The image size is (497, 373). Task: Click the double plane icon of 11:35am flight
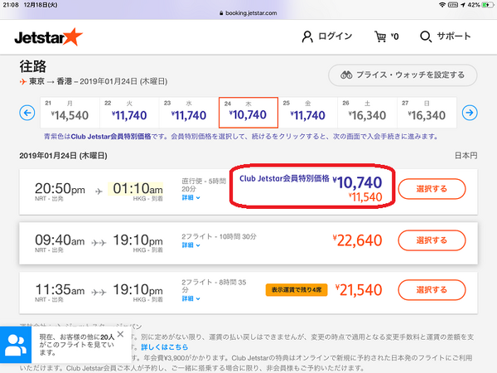click(99, 292)
